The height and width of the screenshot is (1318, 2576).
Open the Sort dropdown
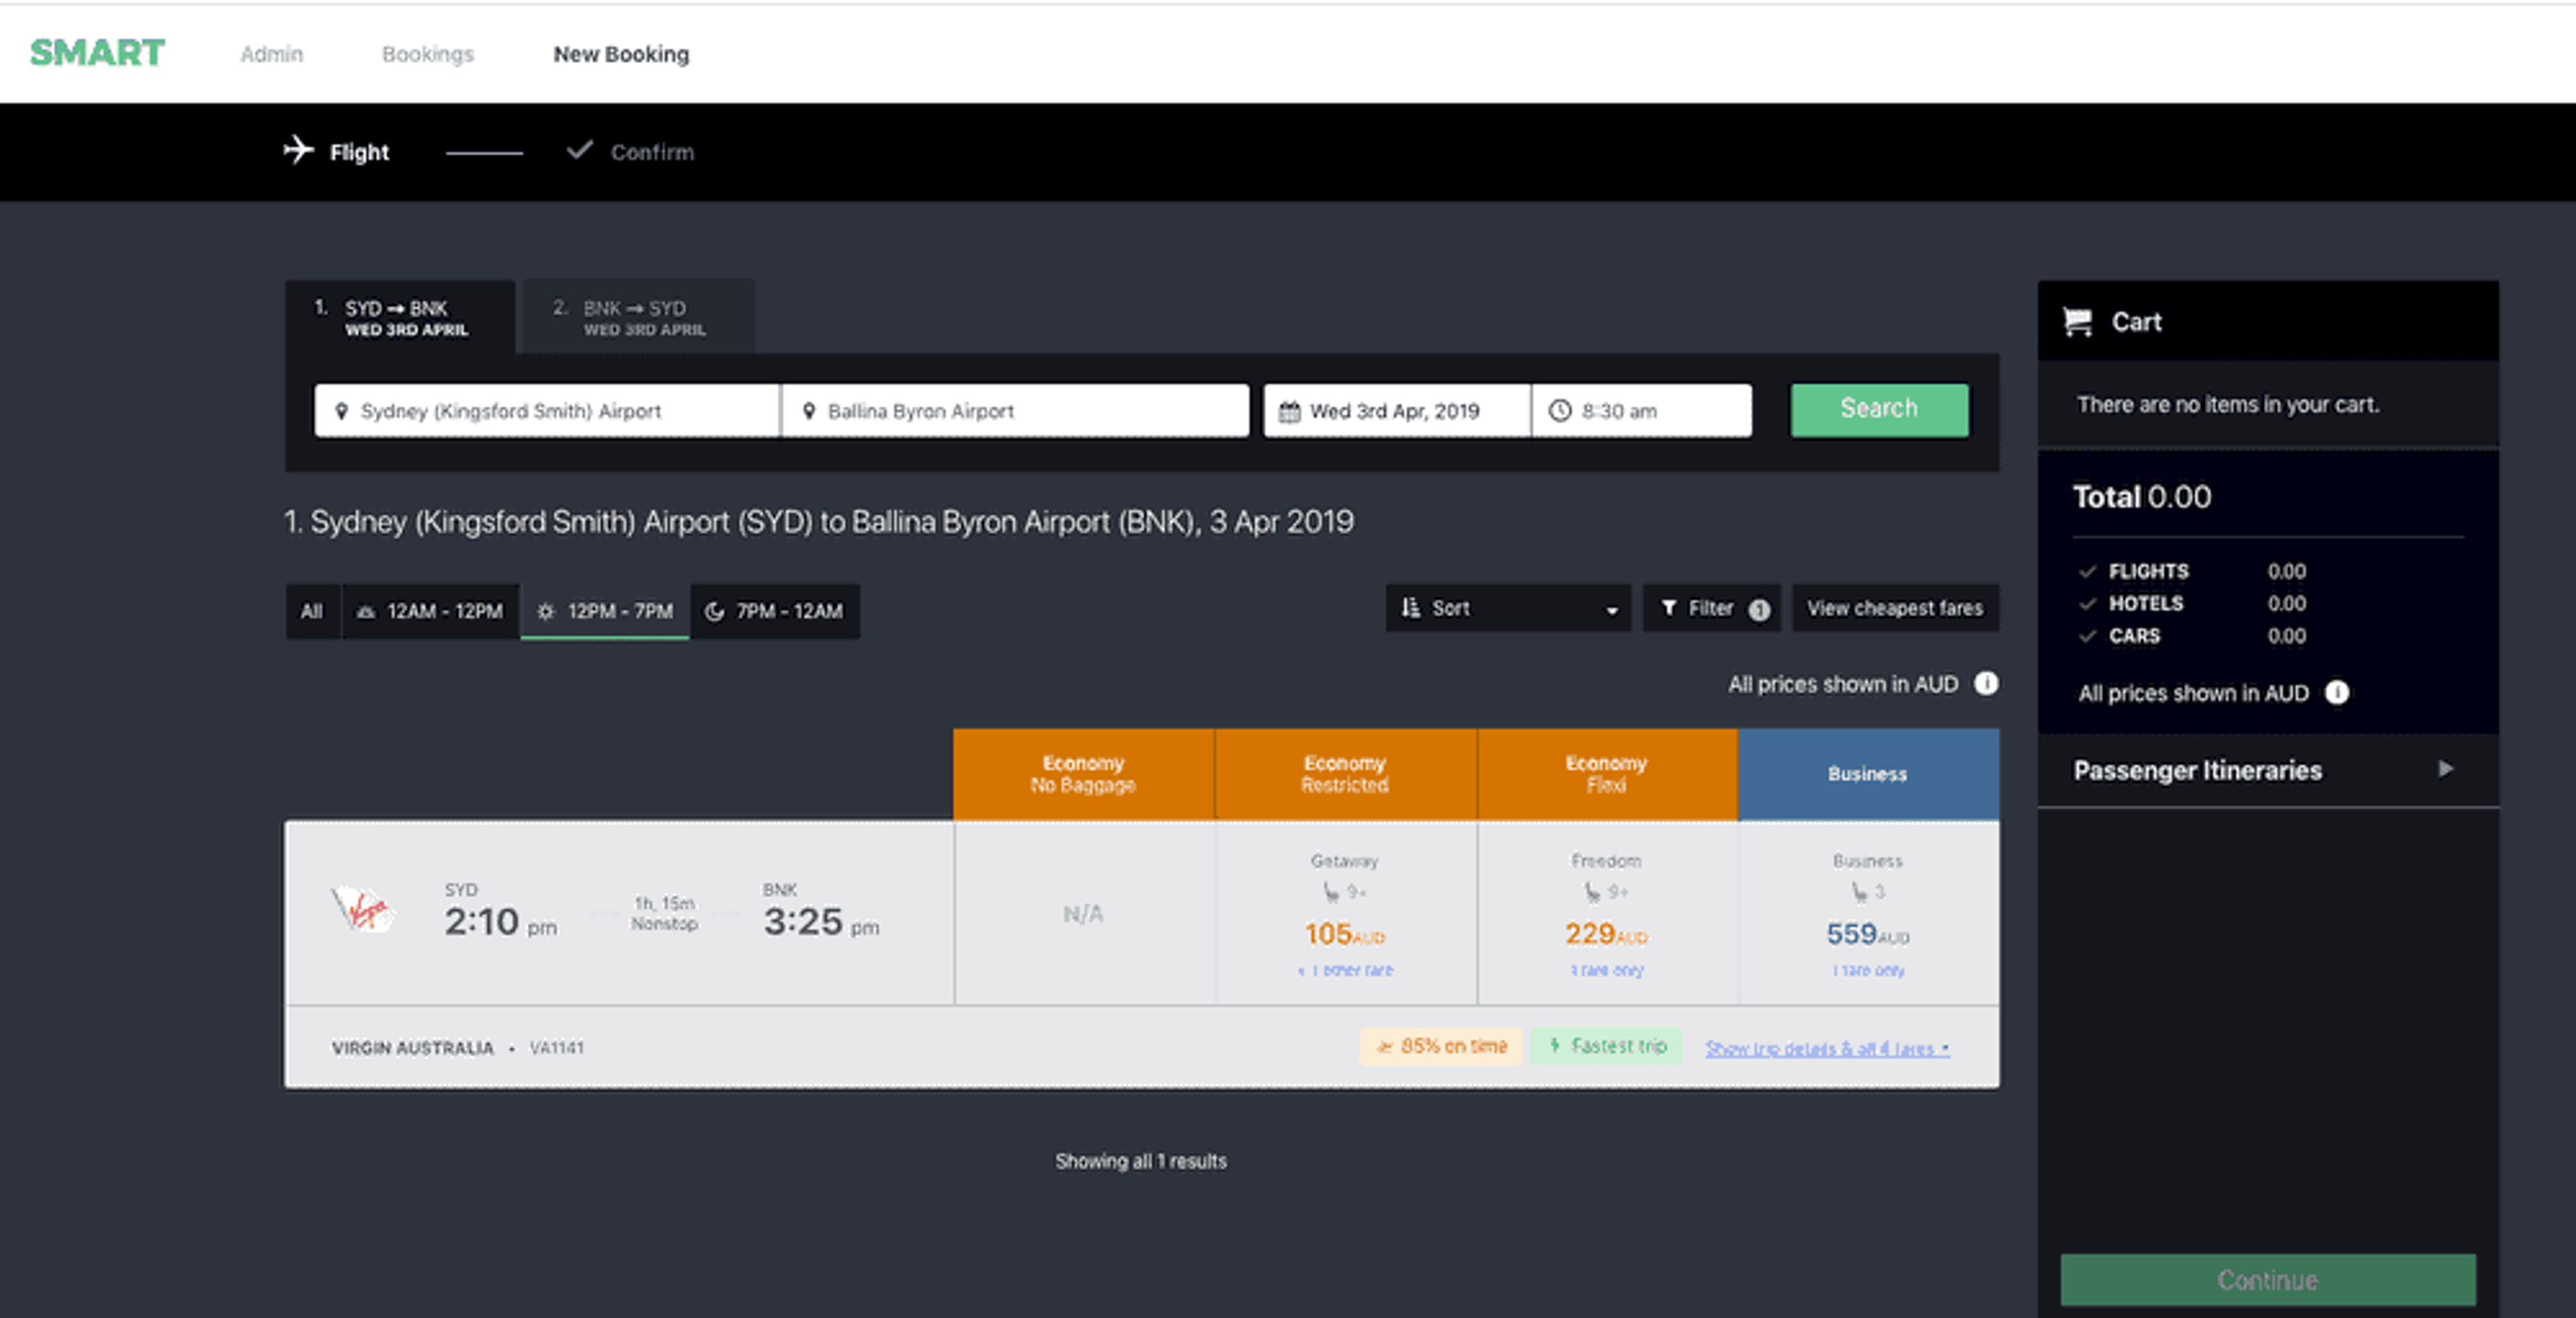(1507, 609)
